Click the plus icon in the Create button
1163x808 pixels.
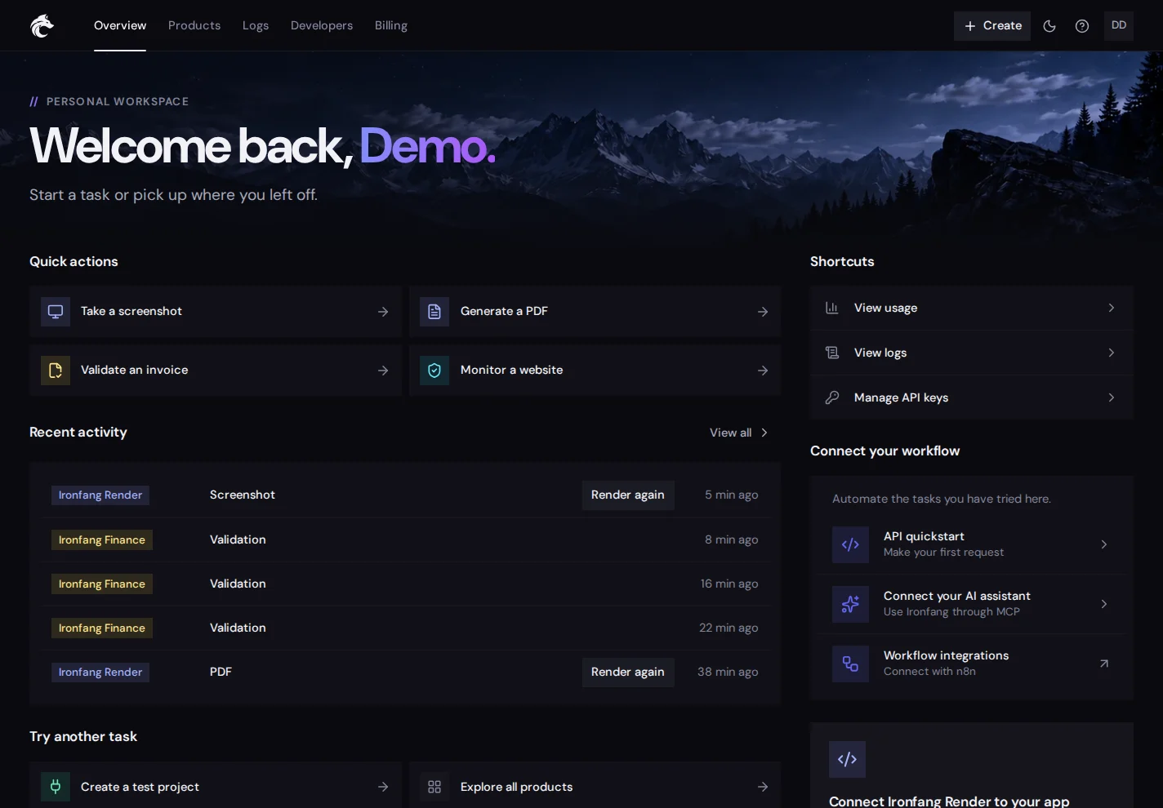pyautogui.click(x=970, y=26)
